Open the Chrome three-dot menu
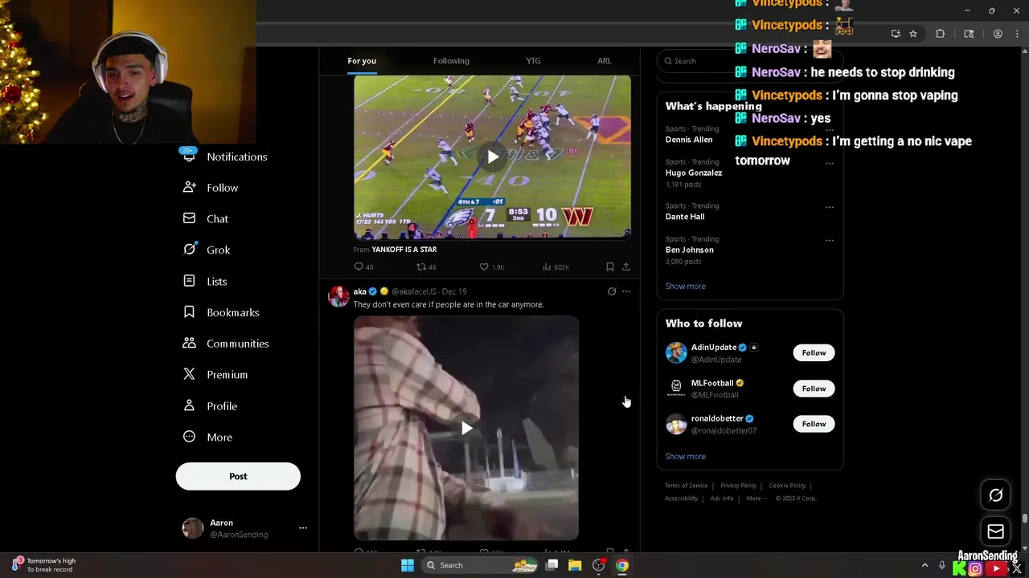Screen dimensions: 1029x578 (1016, 34)
